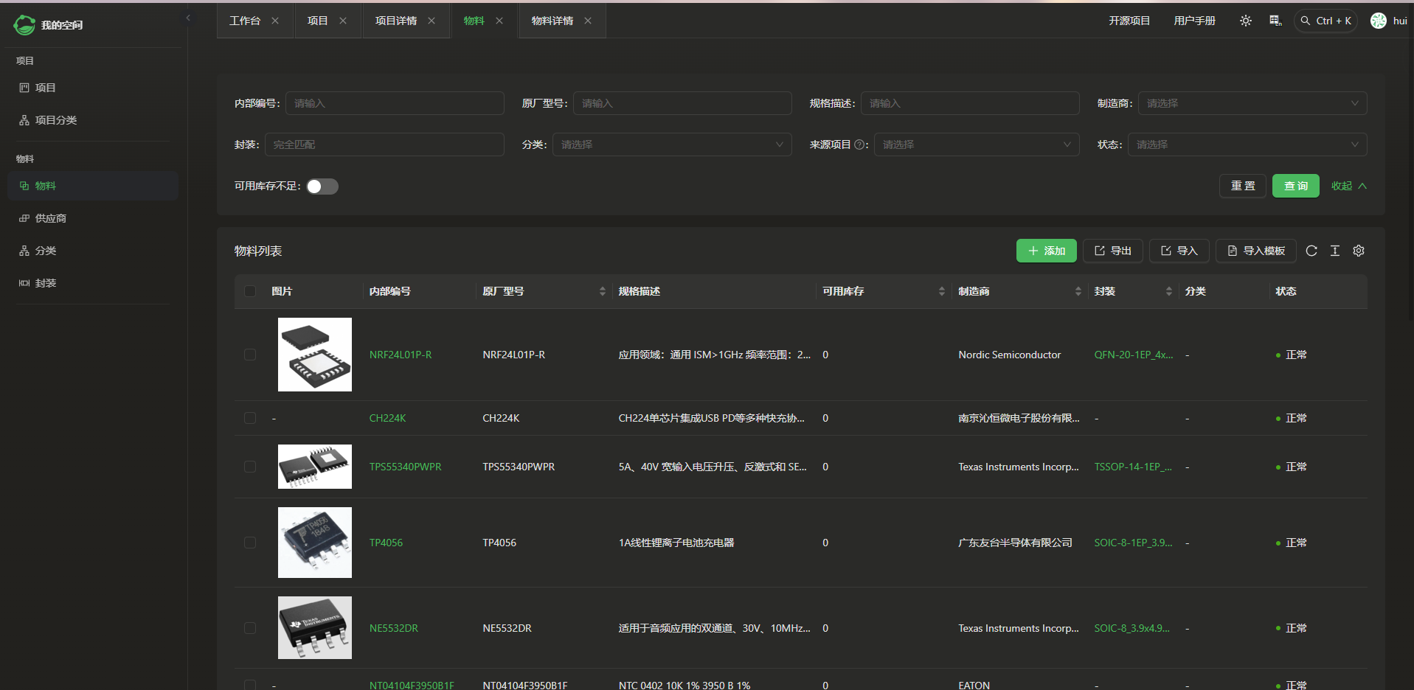Image resolution: width=1414 pixels, height=690 pixels.
Task: Click the table density icon
Action: tap(1334, 251)
